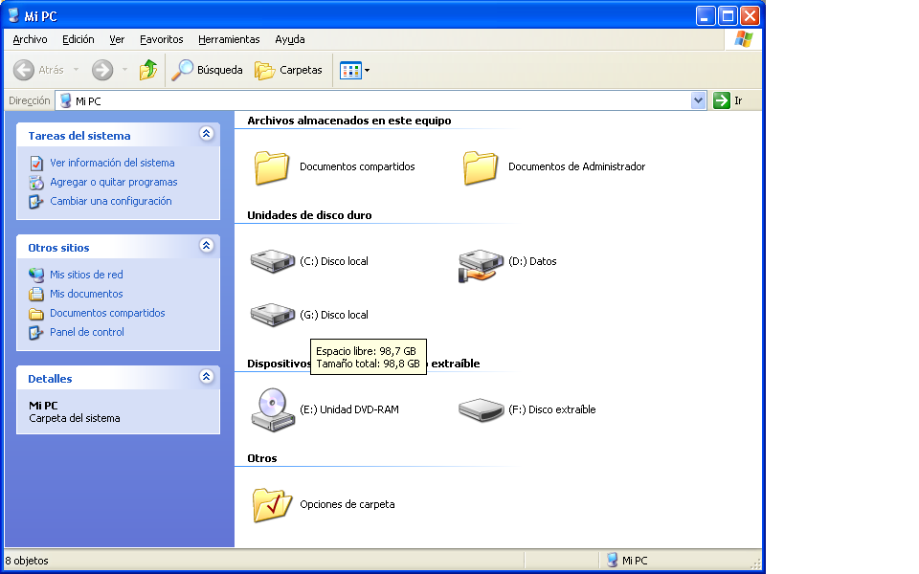
Task: Open the (D:) Datos drive
Action: (482, 260)
